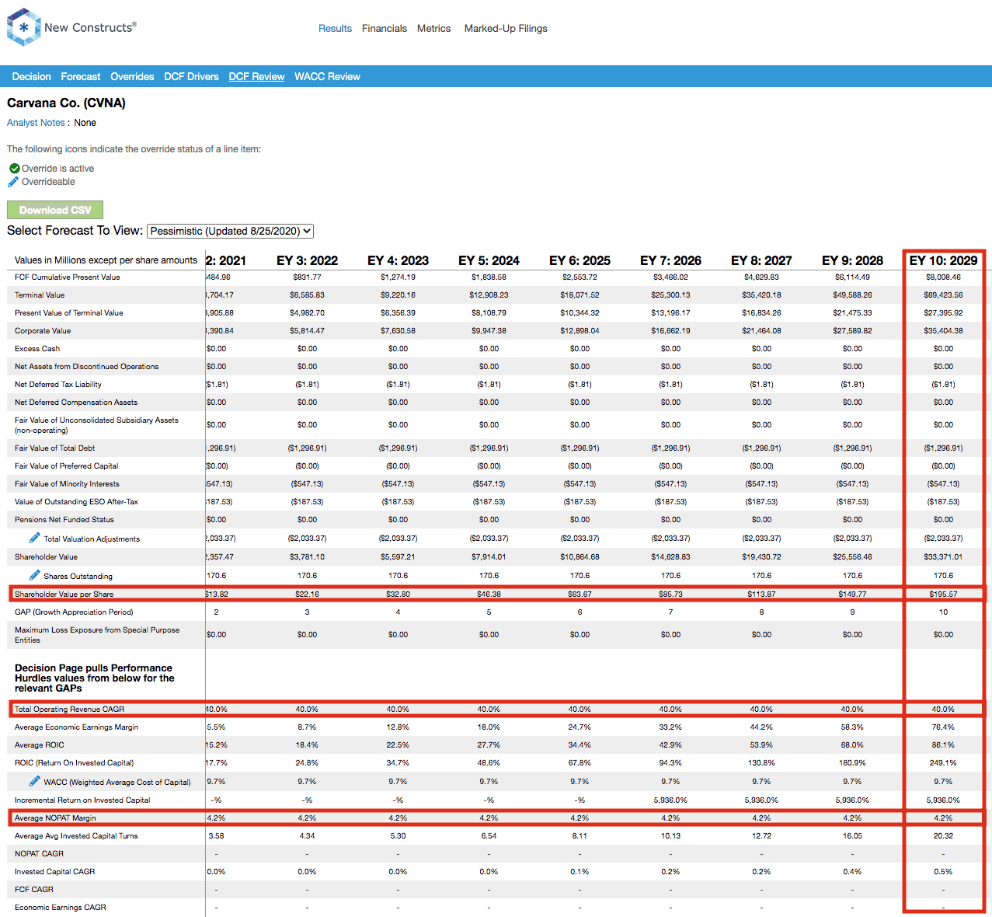Select the Terminal Value row label
The width and height of the screenshot is (992, 917).
40,295
